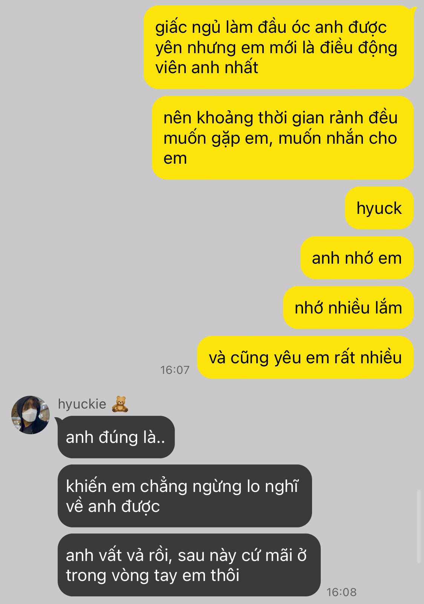
Task: Tap the message starting 'anh vất vả rồi'
Action: 189,565
